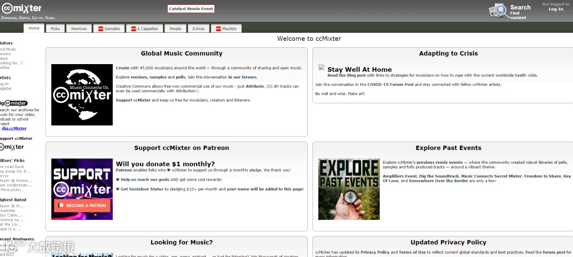Click the Stay Well At Home heading
The width and height of the screenshot is (573, 257).
[360, 69]
